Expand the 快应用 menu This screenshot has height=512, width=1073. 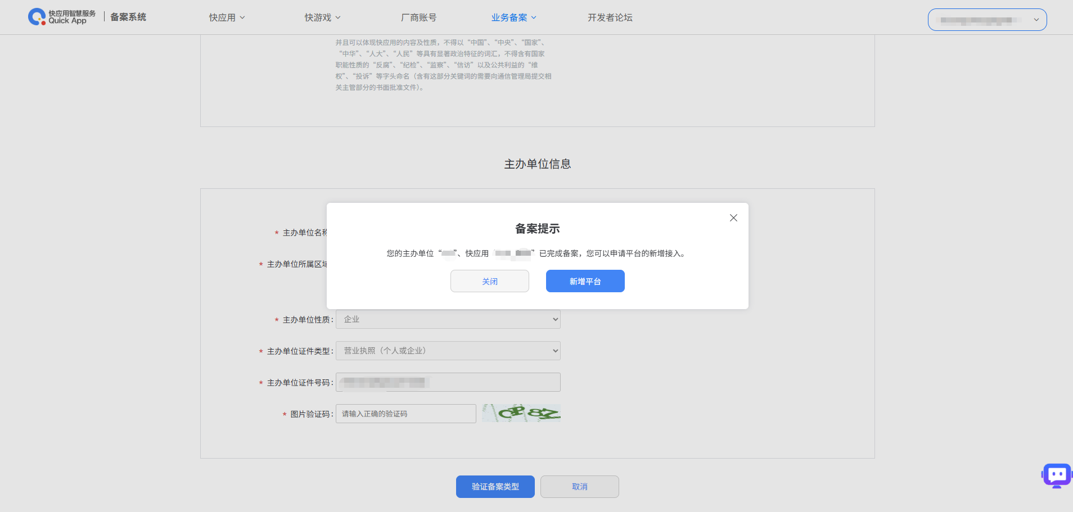227,17
